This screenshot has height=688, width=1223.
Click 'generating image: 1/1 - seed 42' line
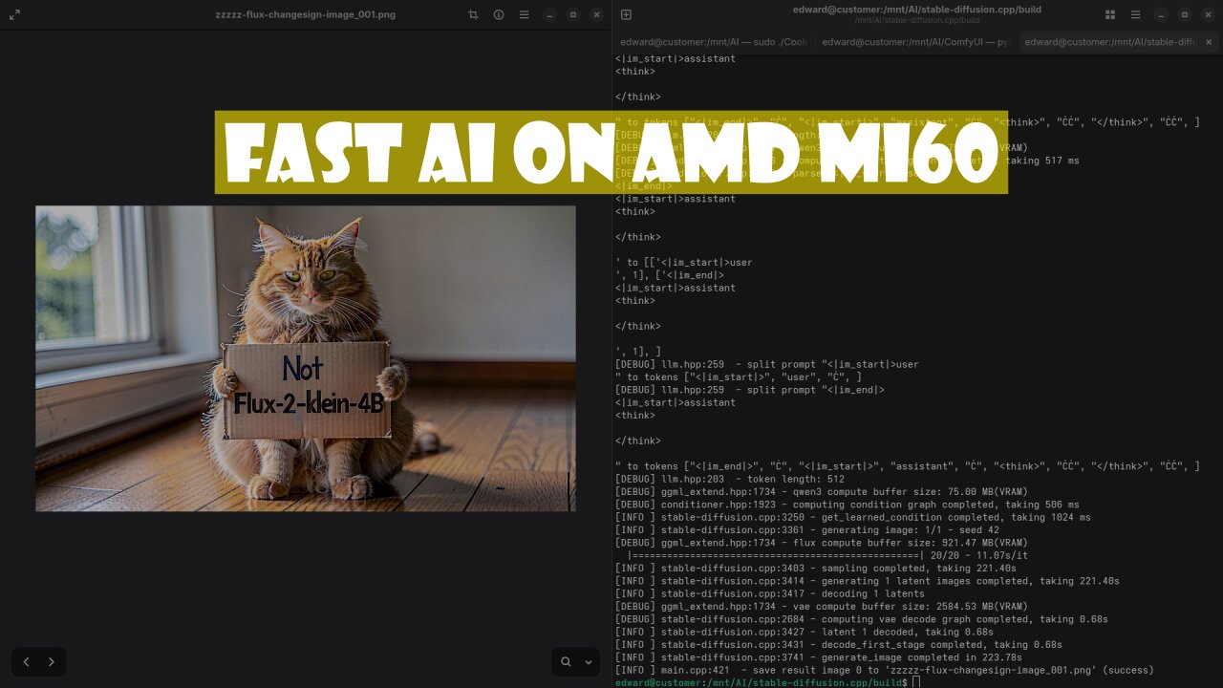coord(807,529)
